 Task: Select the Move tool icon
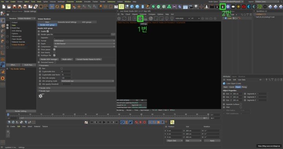[52, 7]
